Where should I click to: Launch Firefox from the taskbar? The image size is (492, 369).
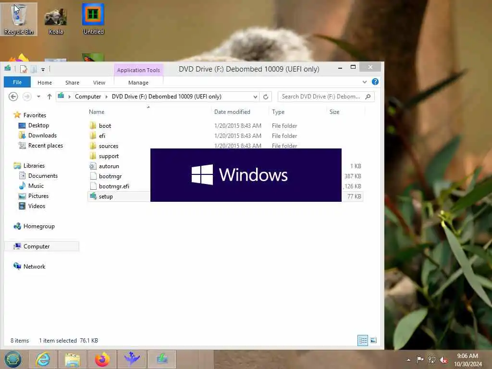(x=102, y=359)
